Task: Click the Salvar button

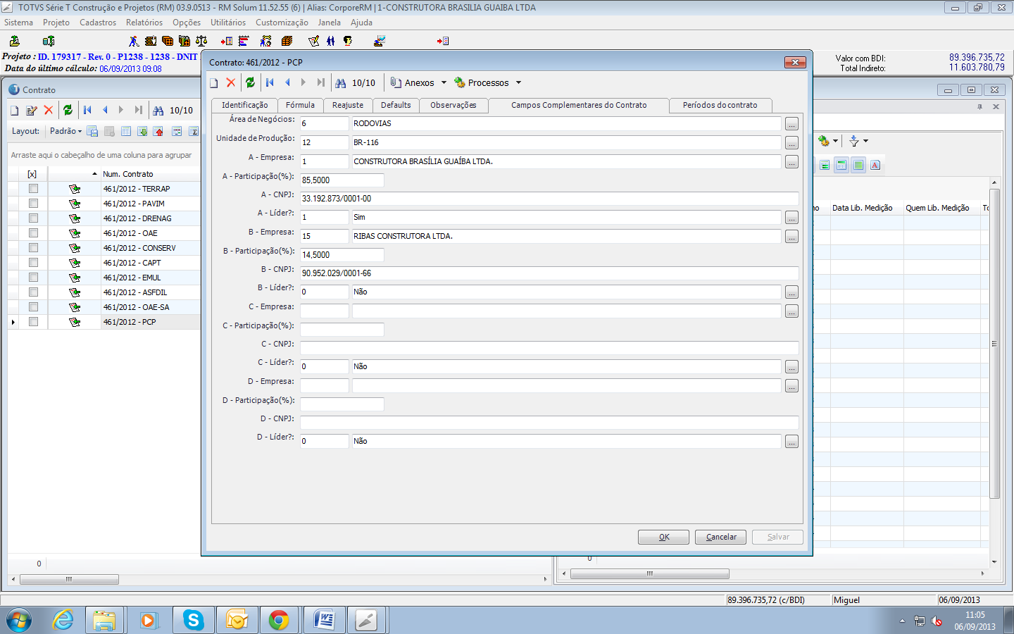Action: coord(778,537)
